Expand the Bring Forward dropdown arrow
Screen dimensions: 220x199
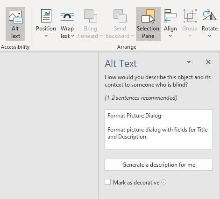101,36
